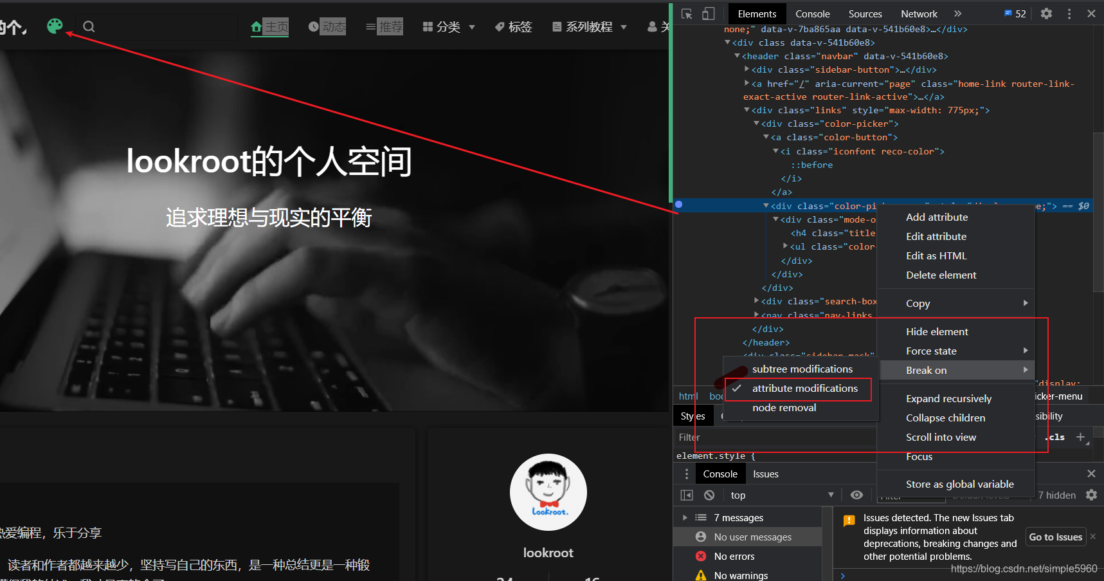Expand the search-box div node
The height and width of the screenshot is (581, 1104).
point(757,300)
